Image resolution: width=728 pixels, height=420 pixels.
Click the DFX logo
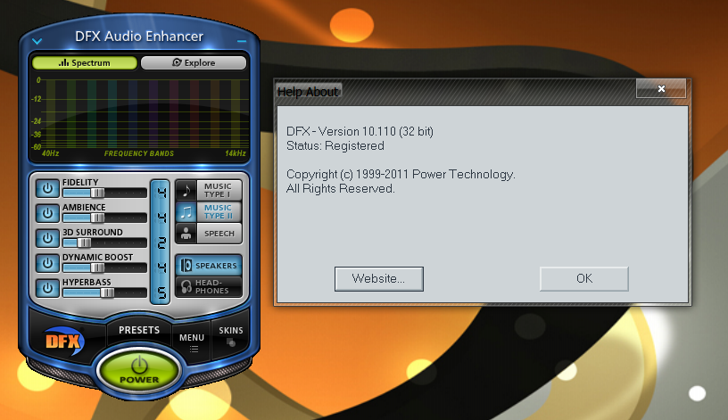63,342
